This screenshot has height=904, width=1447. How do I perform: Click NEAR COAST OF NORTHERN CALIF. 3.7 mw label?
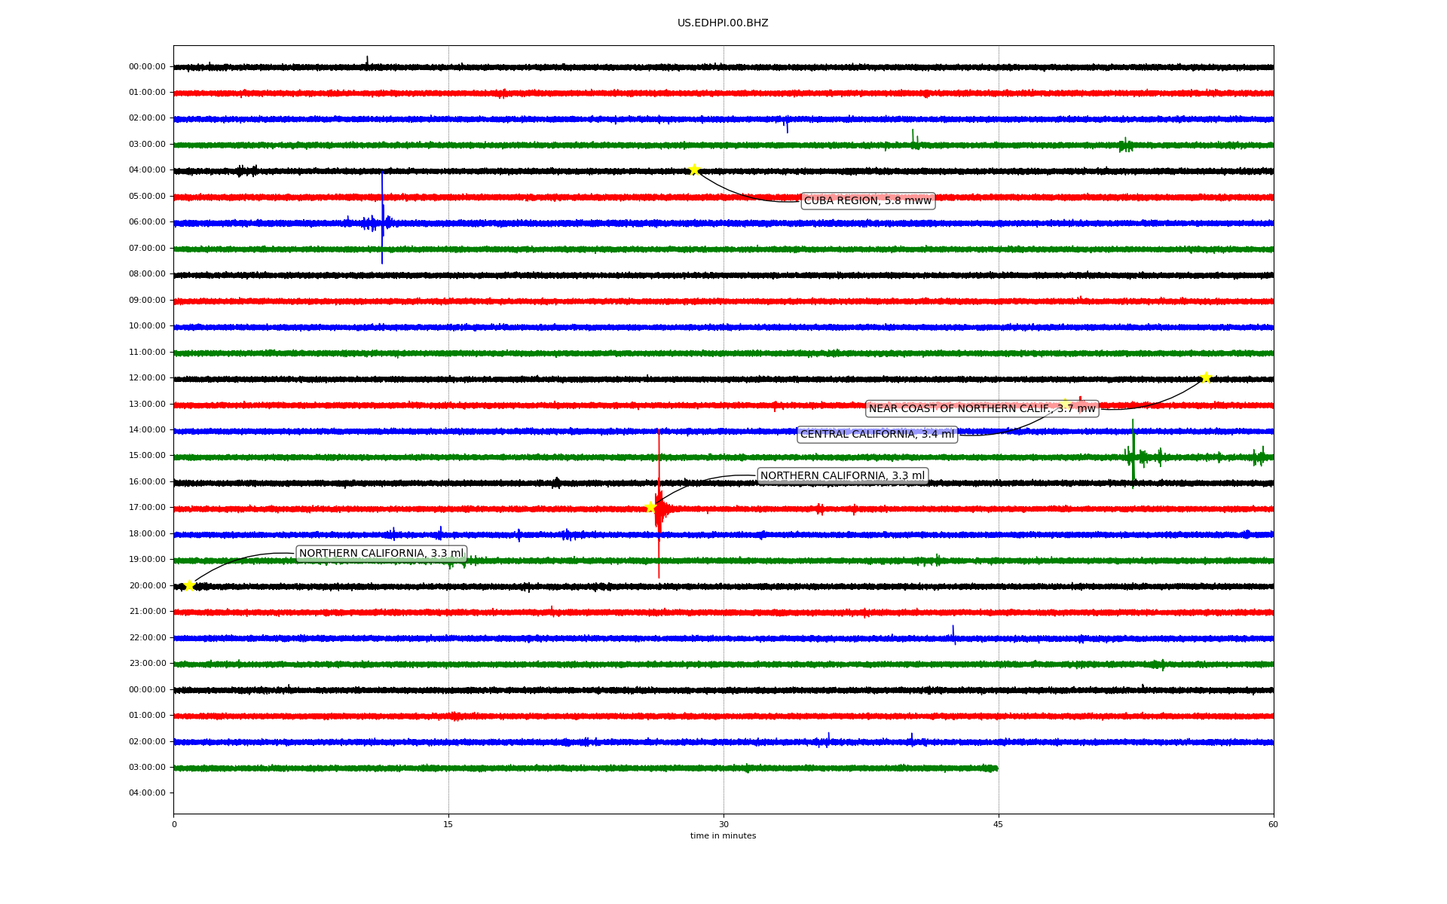point(981,409)
